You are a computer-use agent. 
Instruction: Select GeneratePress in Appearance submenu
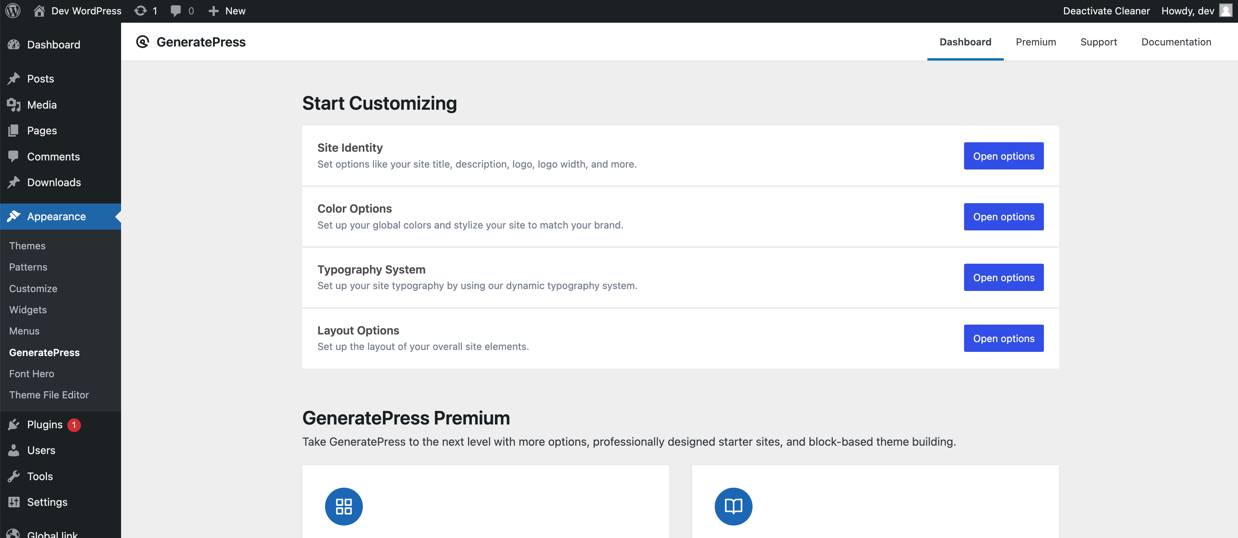tap(44, 352)
